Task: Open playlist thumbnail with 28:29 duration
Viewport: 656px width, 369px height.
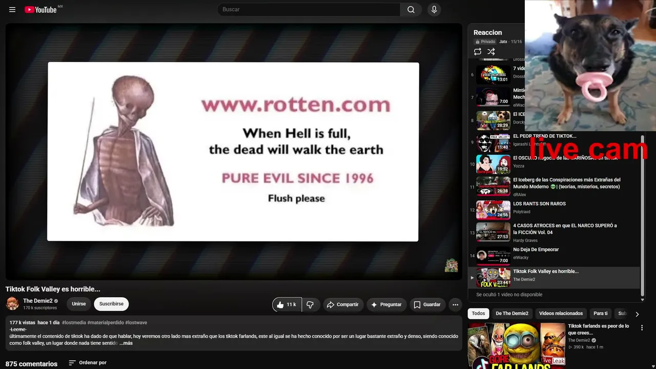Action: [493, 120]
